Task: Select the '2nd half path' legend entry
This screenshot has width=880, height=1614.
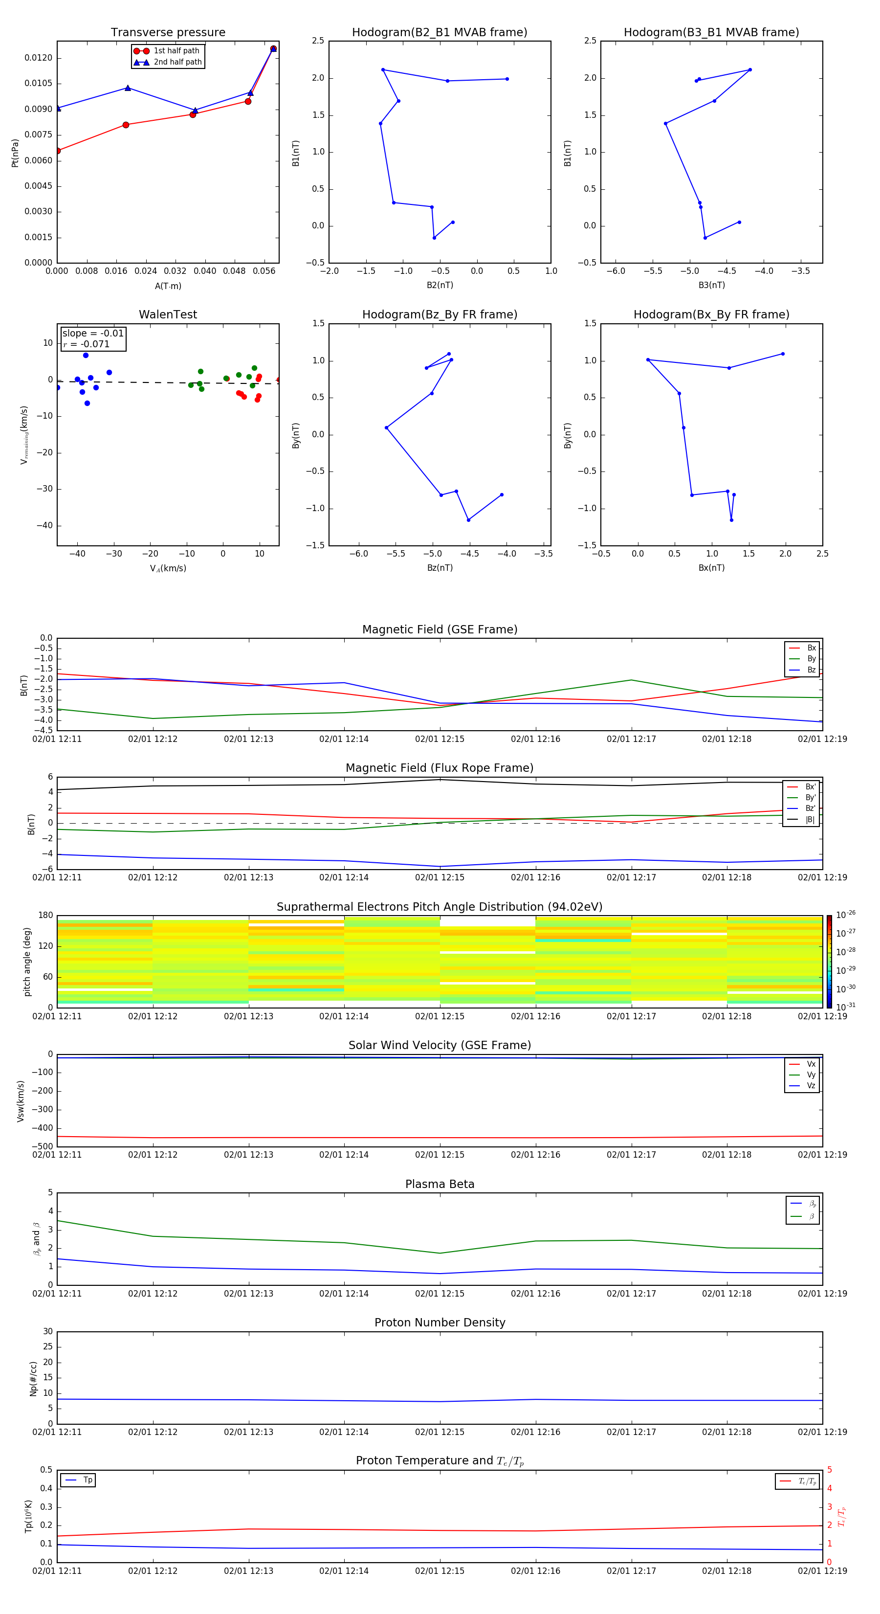Action: click(167, 62)
